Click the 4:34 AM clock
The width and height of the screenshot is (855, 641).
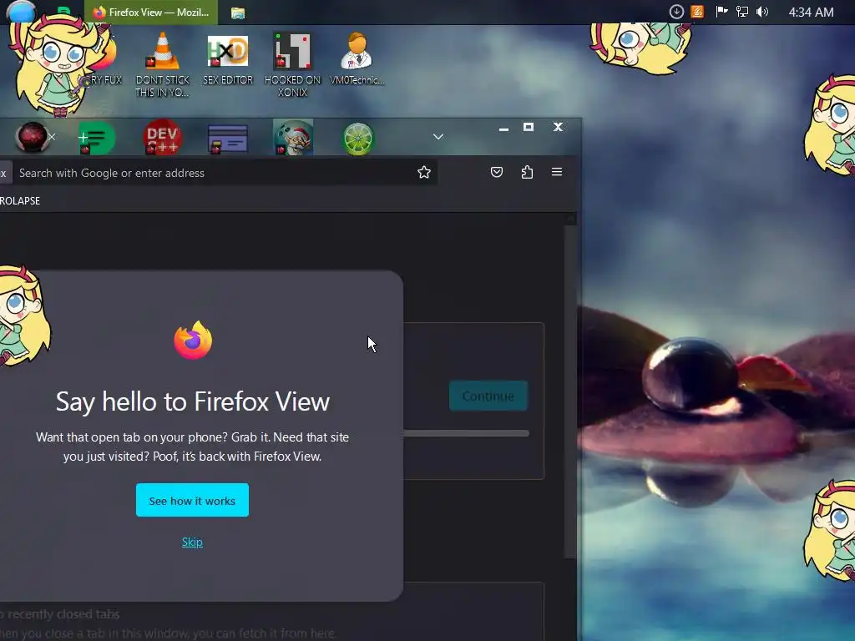point(811,12)
